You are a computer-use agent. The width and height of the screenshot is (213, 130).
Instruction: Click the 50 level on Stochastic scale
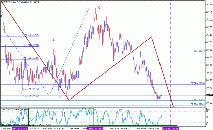coord(207,117)
